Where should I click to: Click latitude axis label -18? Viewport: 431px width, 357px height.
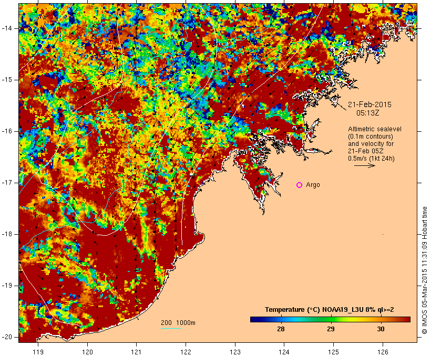[7, 234]
